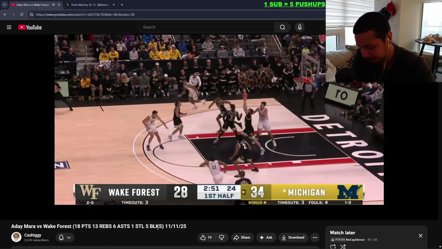Click the search magnifier button
The height and width of the screenshot is (249, 442).
coord(282,27)
